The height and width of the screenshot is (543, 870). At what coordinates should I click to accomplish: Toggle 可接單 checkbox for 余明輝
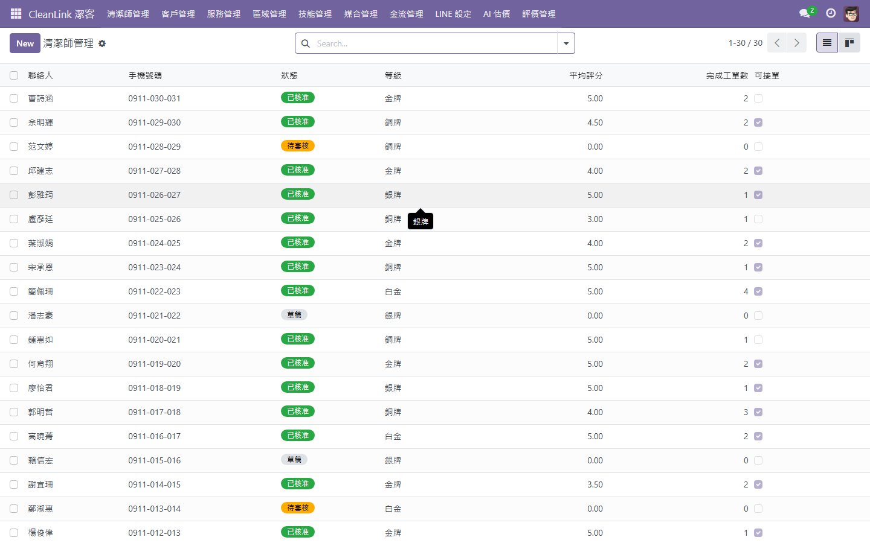pos(758,122)
